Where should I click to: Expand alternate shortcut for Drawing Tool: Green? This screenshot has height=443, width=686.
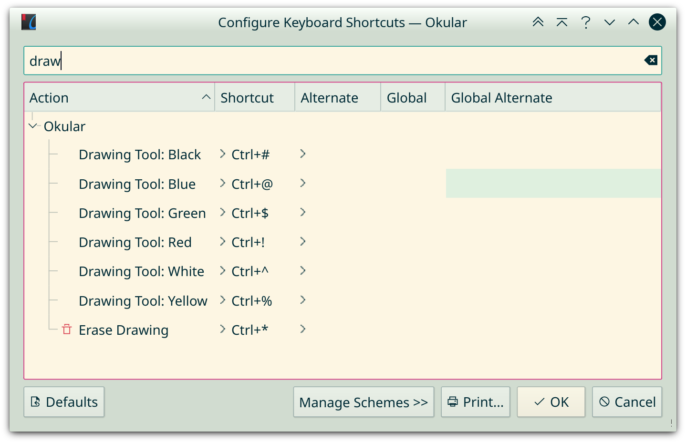click(x=302, y=212)
